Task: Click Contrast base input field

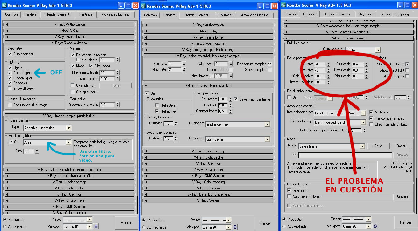Action: tap(223, 111)
